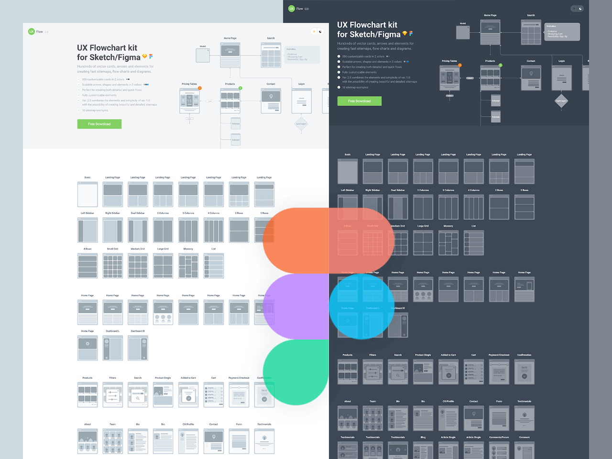Click the Dual Sidebar card in the light grid
Viewport: 612px width, 459px height.
(138, 230)
